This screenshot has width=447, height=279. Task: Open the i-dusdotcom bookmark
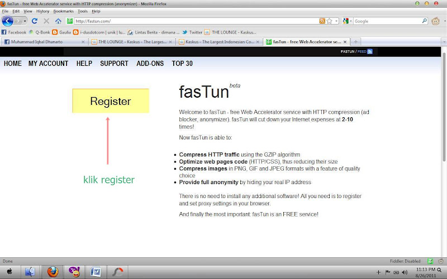tap(99, 32)
